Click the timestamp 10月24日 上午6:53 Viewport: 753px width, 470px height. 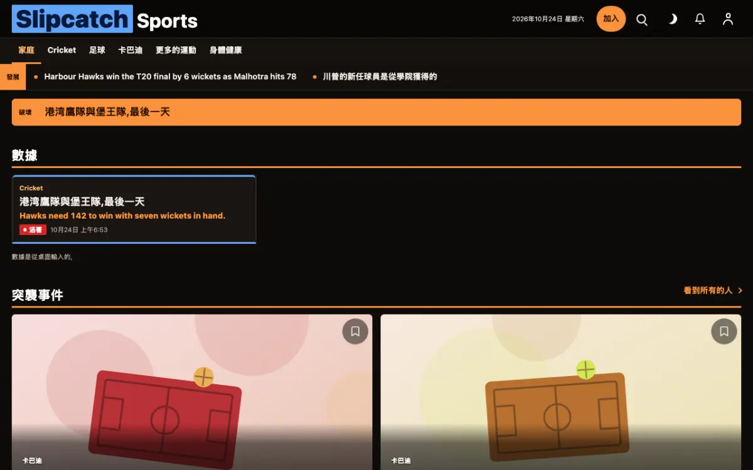(x=79, y=230)
